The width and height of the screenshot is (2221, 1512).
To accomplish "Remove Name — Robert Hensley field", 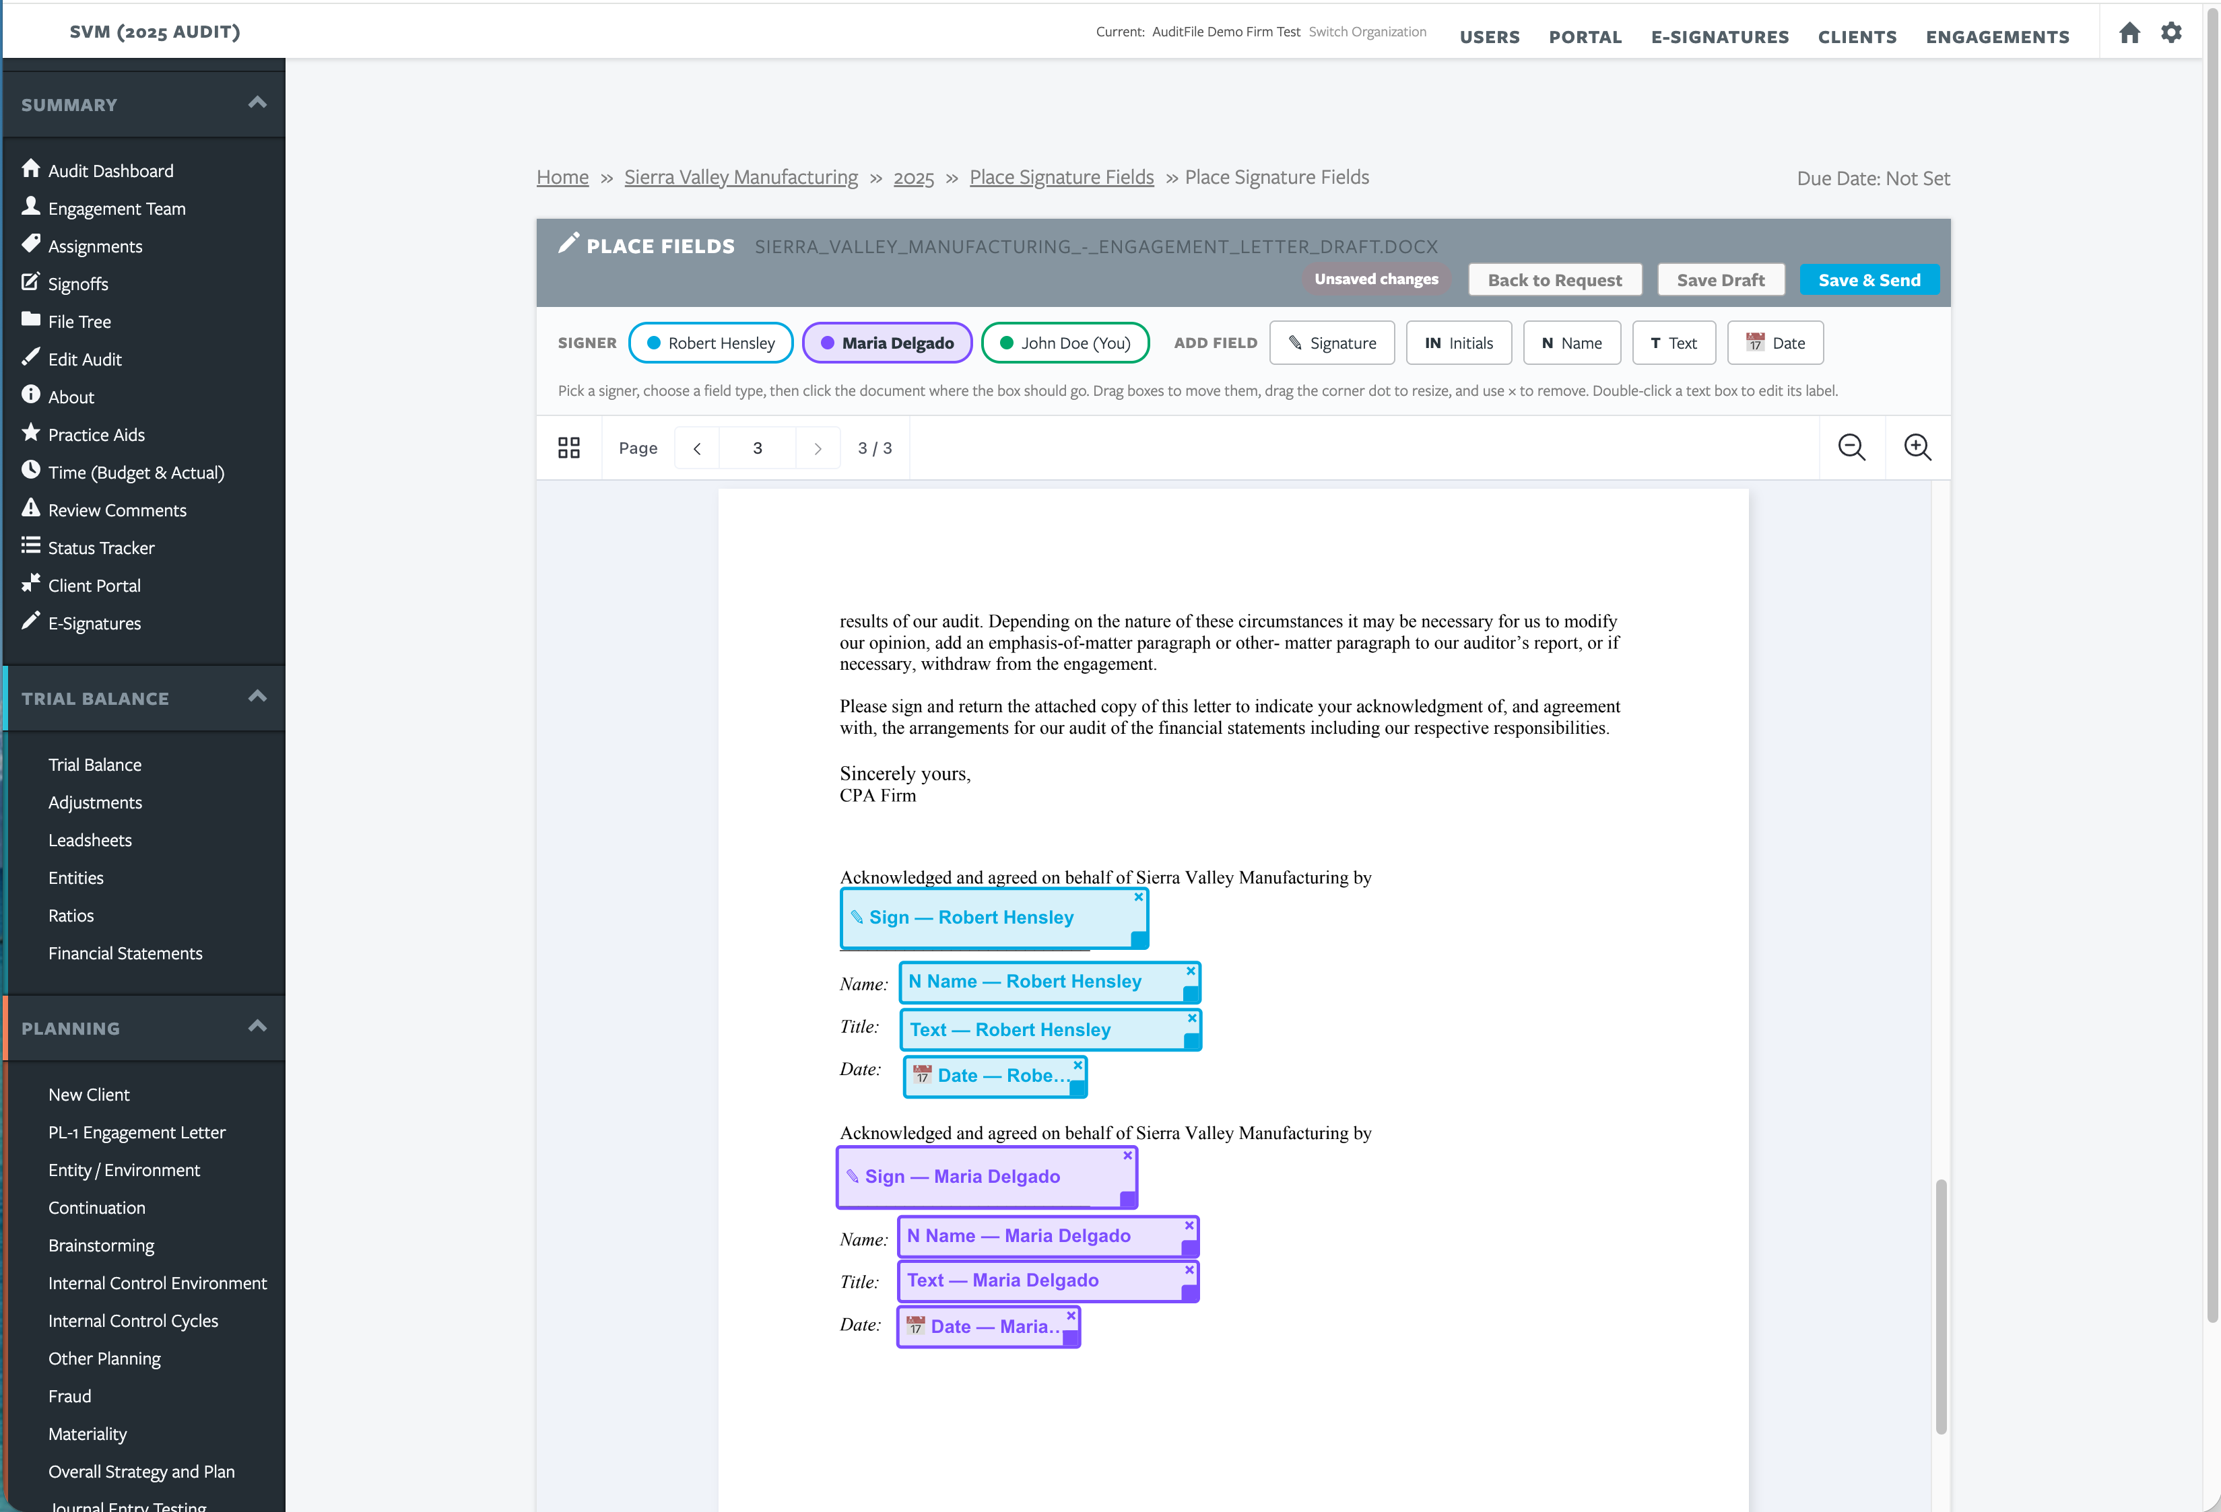I will (x=1191, y=971).
